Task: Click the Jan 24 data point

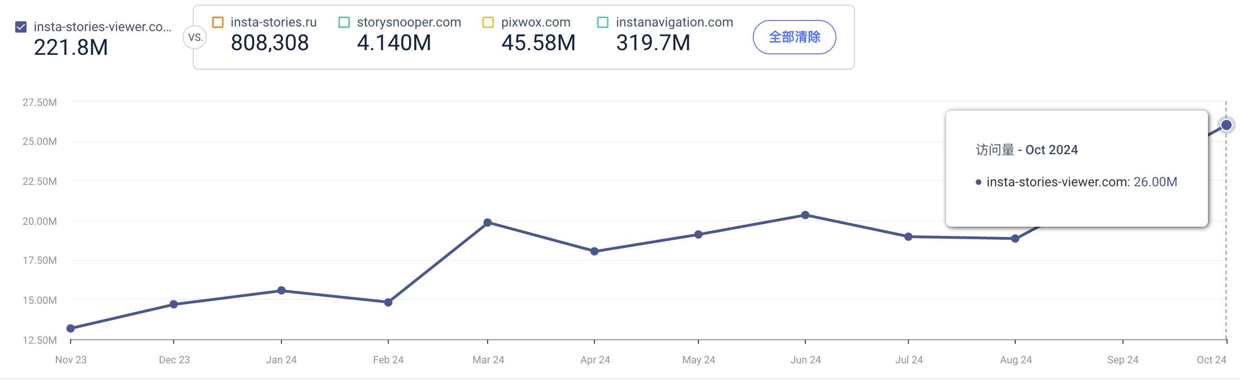Action: [281, 290]
